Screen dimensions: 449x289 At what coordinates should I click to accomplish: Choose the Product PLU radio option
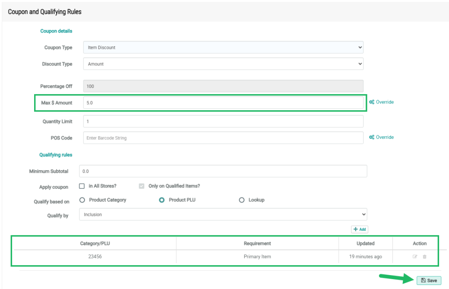pos(162,200)
